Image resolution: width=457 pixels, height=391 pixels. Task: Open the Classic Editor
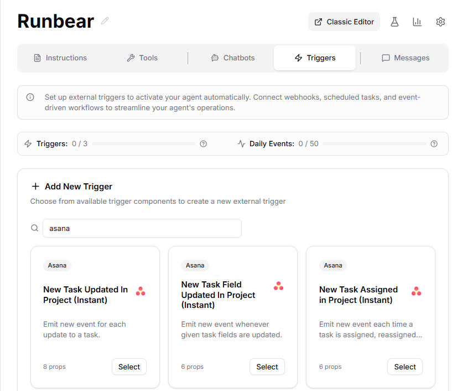[x=344, y=22]
